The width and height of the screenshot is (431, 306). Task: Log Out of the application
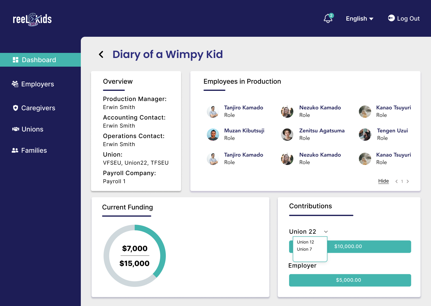tap(408, 19)
